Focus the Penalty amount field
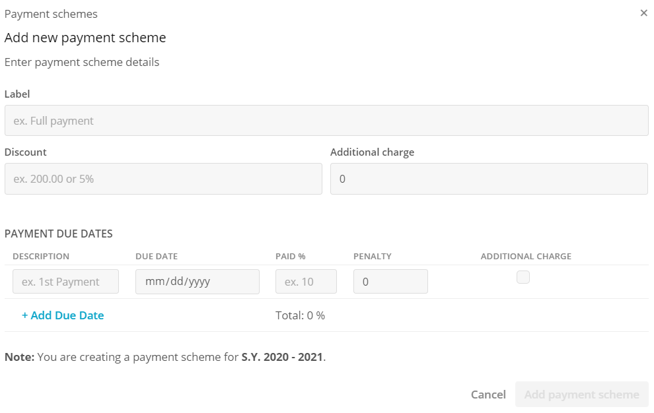Viewport: 654px width, 413px height. point(390,282)
